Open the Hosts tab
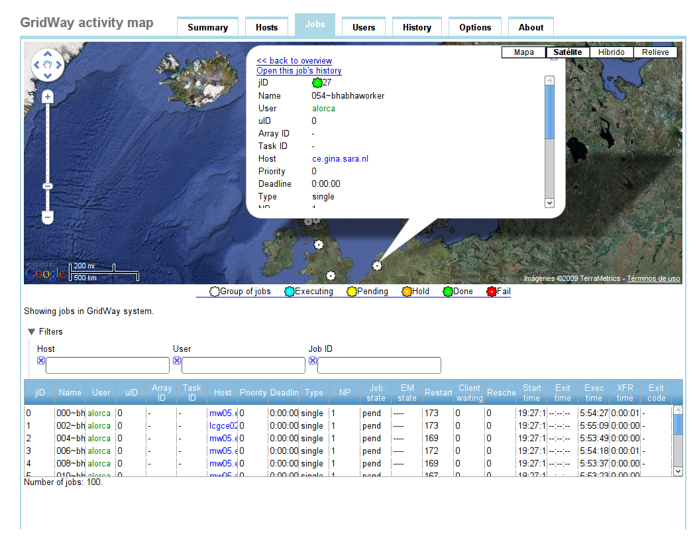The image size is (699, 544). point(266,27)
